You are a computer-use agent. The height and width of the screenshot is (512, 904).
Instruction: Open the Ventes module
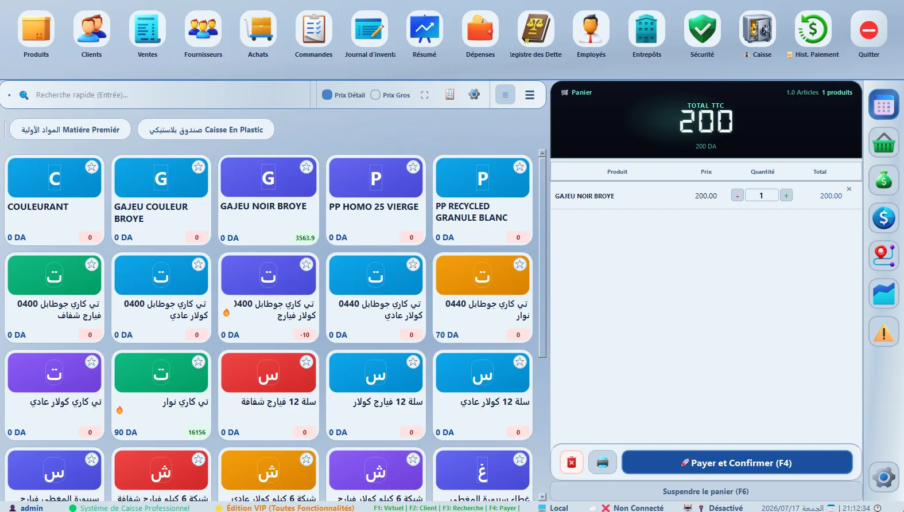(x=148, y=34)
